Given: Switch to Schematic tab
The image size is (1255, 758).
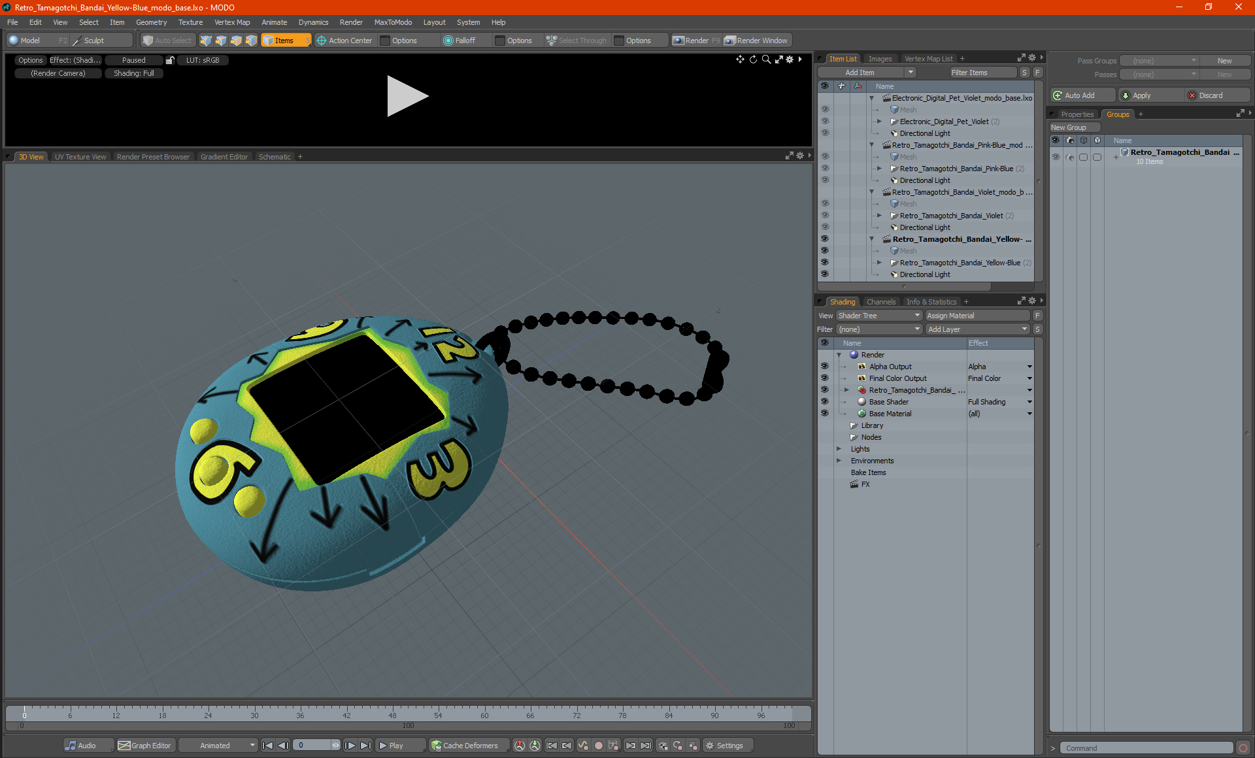Looking at the screenshot, I should click(x=275, y=157).
